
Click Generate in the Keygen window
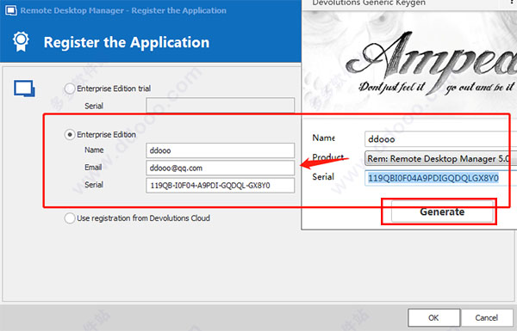coord(442,211)
